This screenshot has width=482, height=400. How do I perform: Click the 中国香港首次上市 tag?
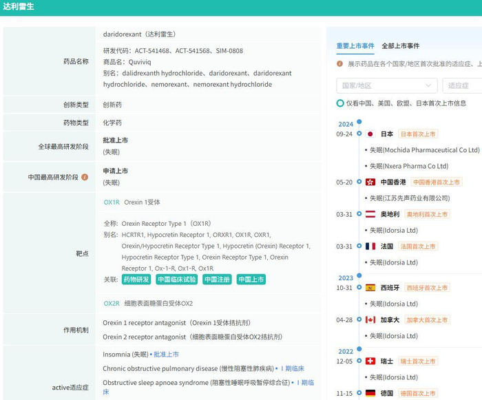[436, 182]
